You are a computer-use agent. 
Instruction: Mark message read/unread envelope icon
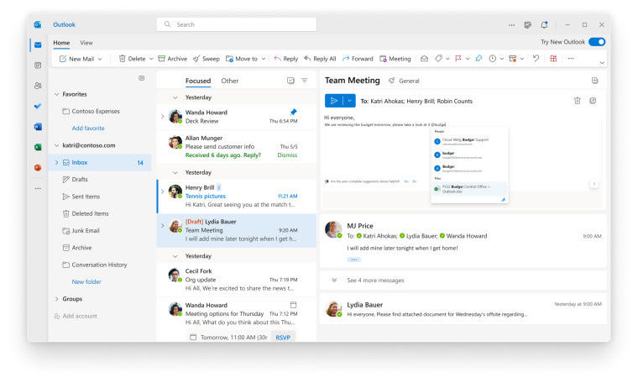[424, 59]
